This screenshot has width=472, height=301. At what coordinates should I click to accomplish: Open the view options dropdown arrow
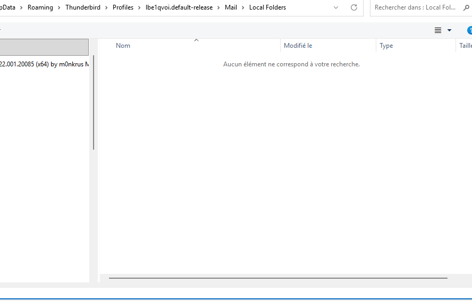[x=450, y=30]
